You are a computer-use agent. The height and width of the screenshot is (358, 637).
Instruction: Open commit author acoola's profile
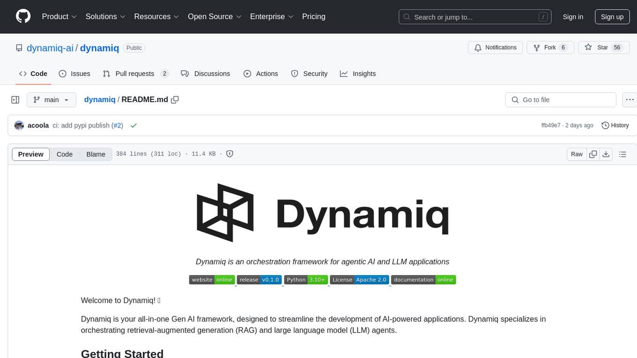(38, 126)
